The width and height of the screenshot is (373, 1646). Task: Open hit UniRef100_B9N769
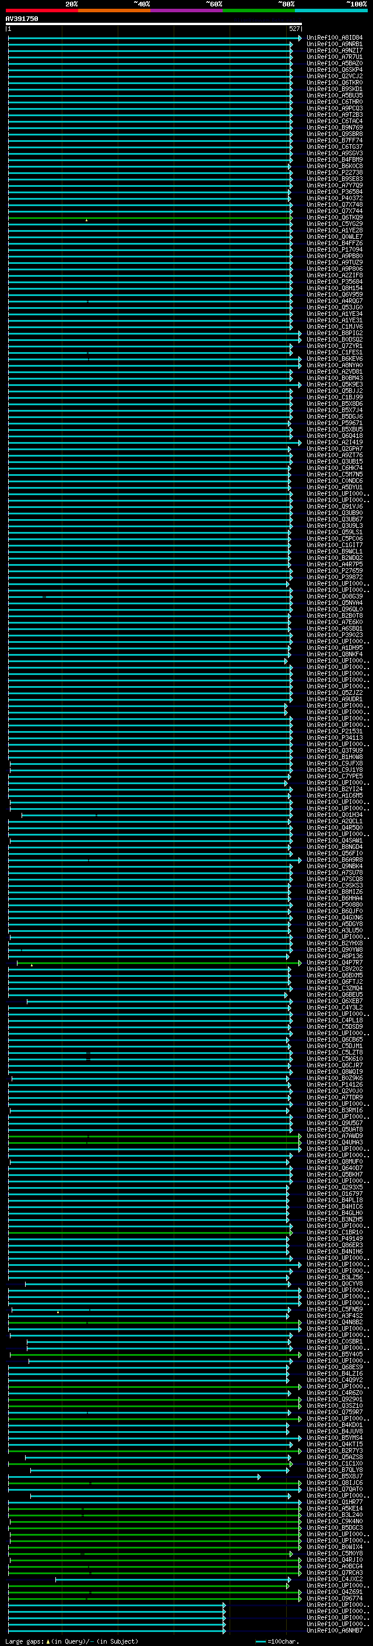pos(335,128)
